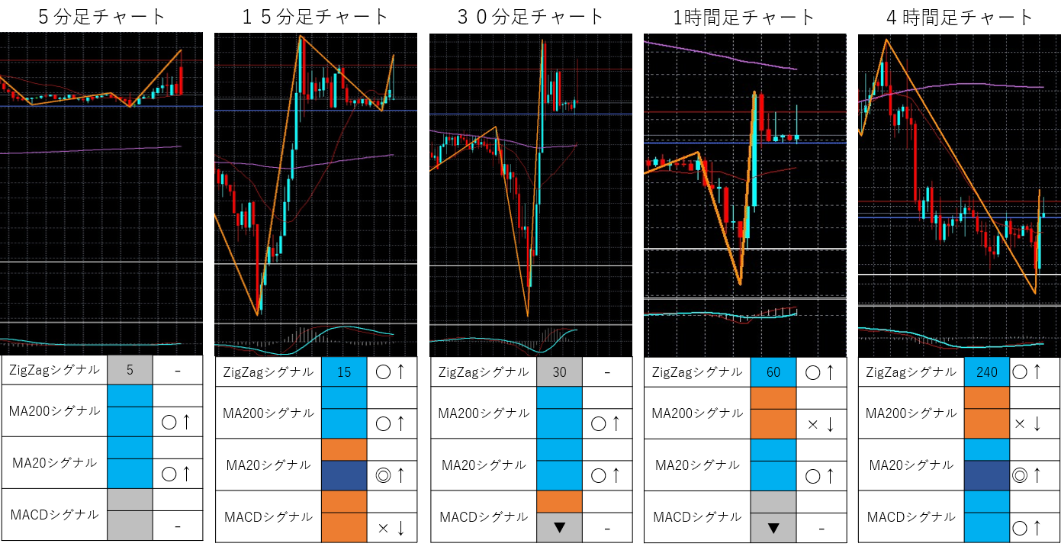Viewport: 1061px width, 550px height.
Task: Click the bottom orange signal cell under 15
Action: pyautogui.click(x=345, y=526)
